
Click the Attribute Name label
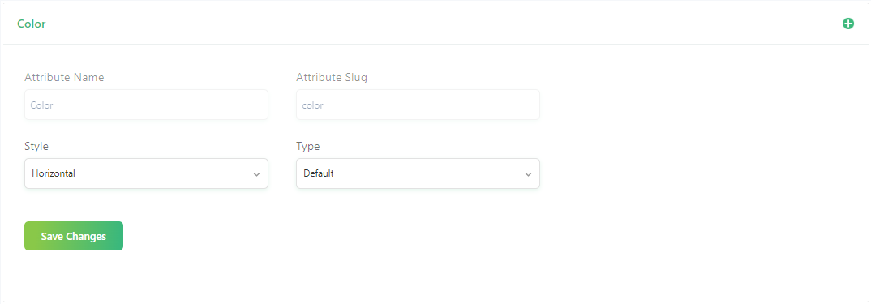[x=64, y=77]
